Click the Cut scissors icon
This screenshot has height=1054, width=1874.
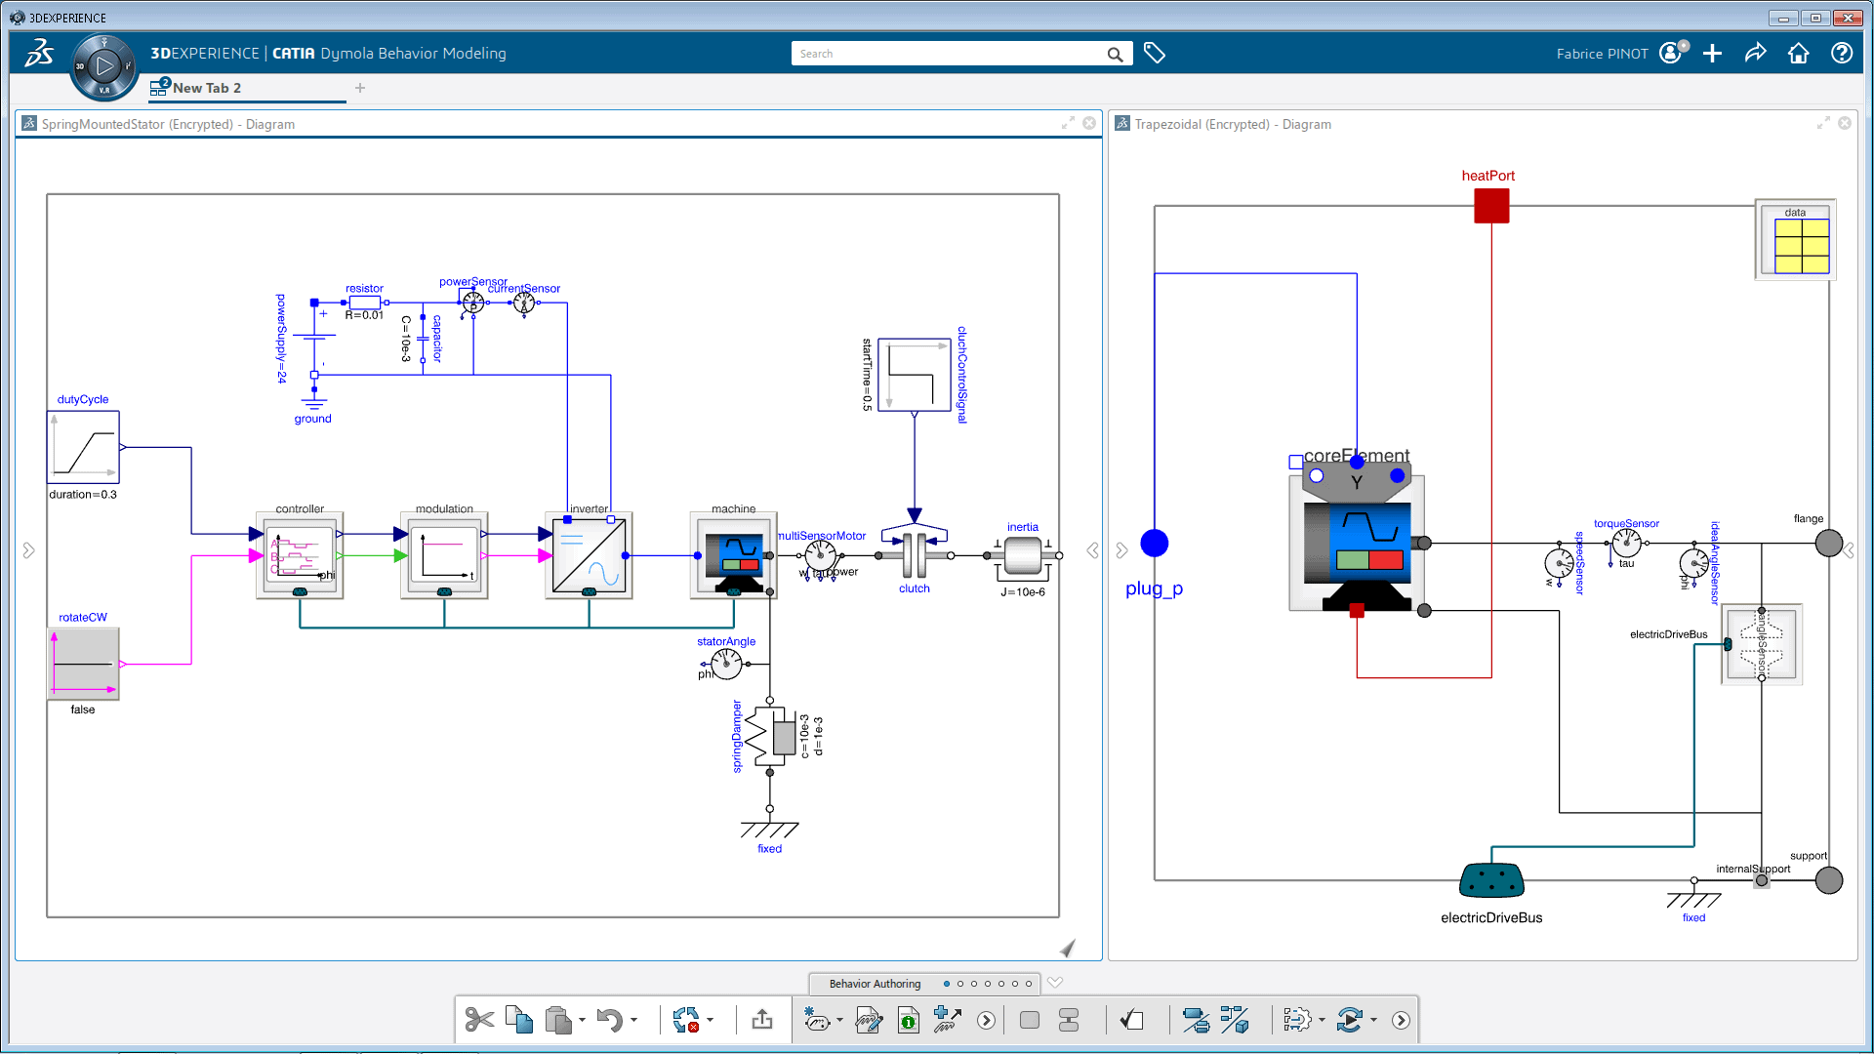(x=479, y=1020)
